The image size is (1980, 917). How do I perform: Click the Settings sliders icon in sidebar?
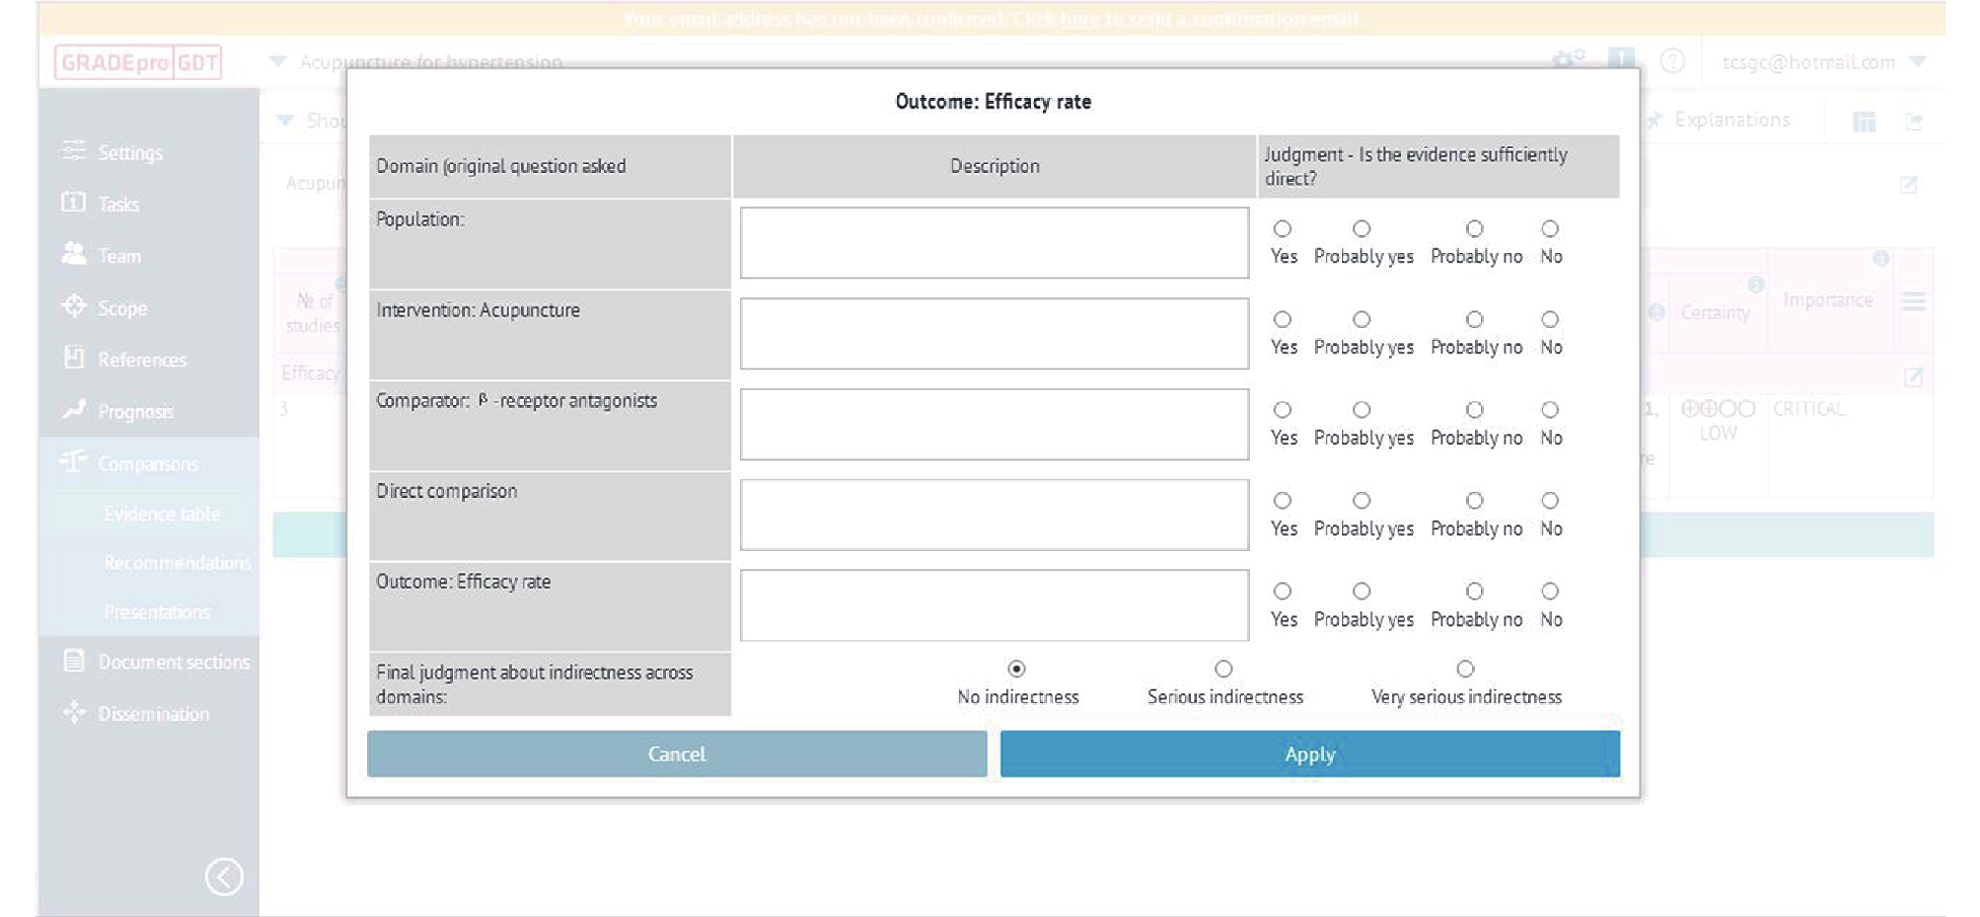tap(74, 151)
